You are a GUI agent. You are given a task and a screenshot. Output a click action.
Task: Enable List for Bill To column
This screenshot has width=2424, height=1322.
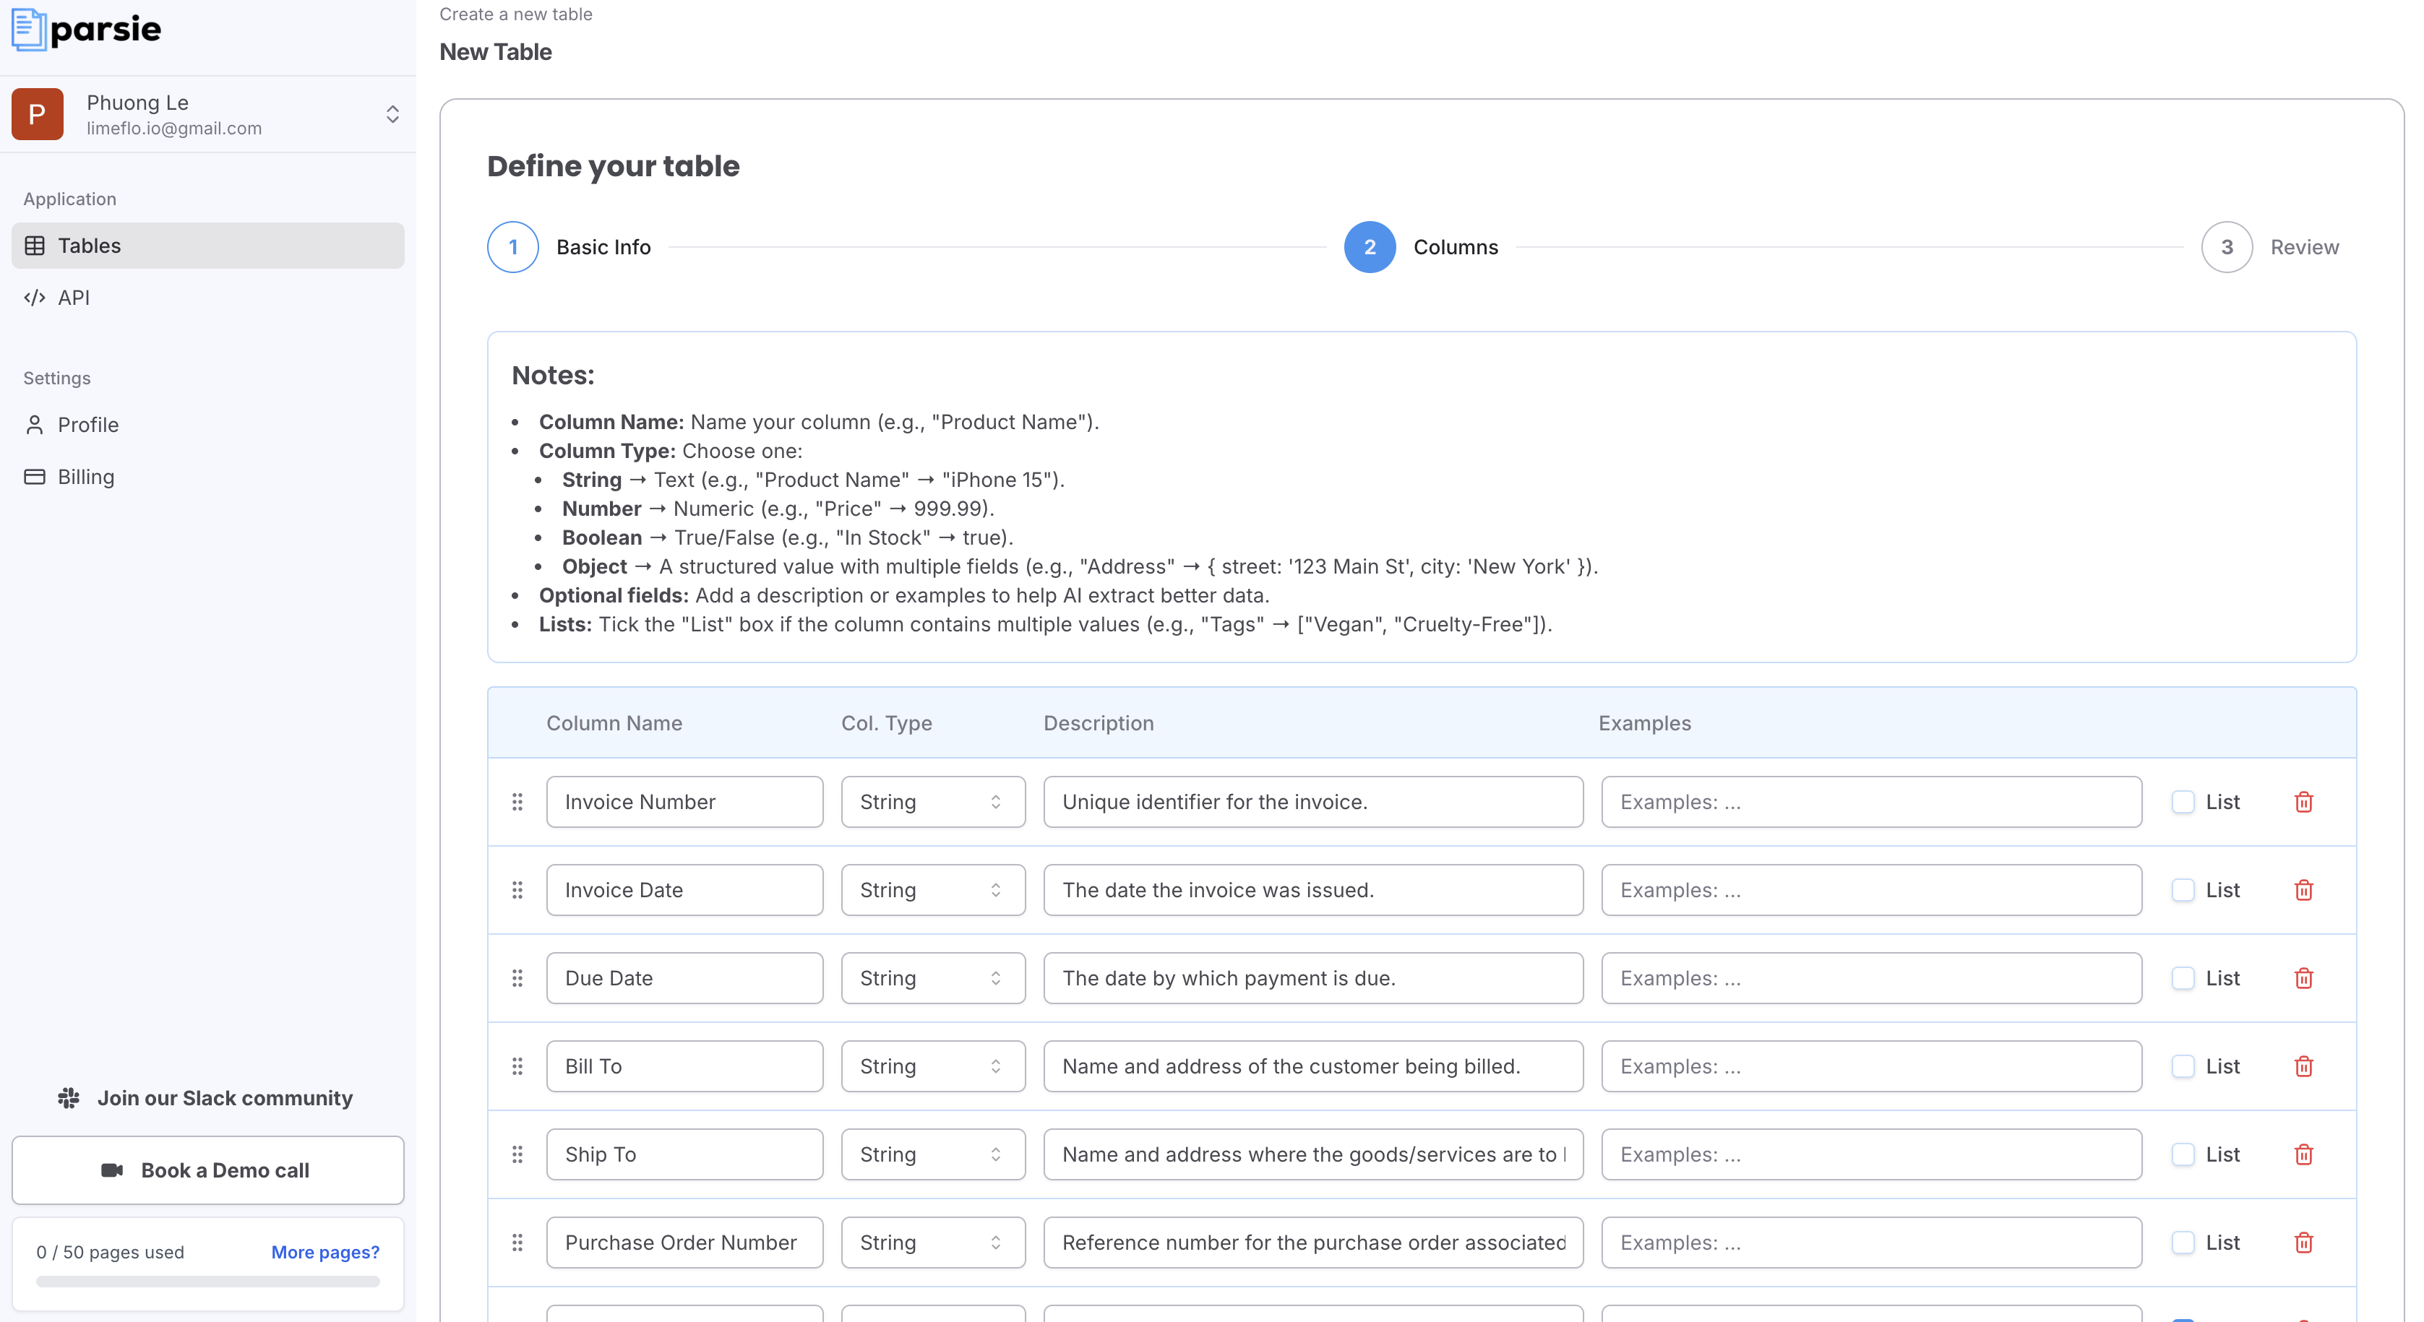click(x=2182, y=1066)
